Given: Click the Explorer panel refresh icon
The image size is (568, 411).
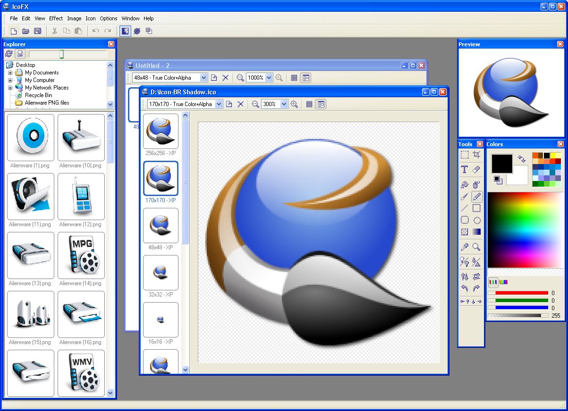Looking at the screenshot, I should point(8,54).
